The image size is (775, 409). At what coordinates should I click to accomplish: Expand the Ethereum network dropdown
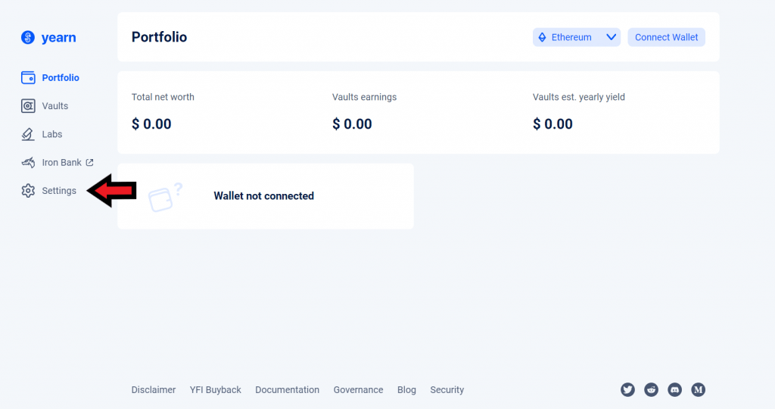pyautogui.click(x=577, y=37)
